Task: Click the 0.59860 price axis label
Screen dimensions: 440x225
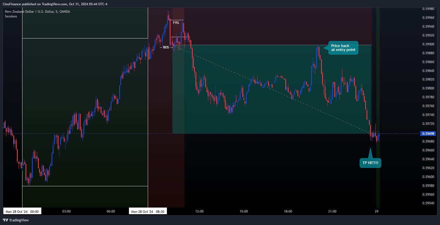Action: click(428, 62)
